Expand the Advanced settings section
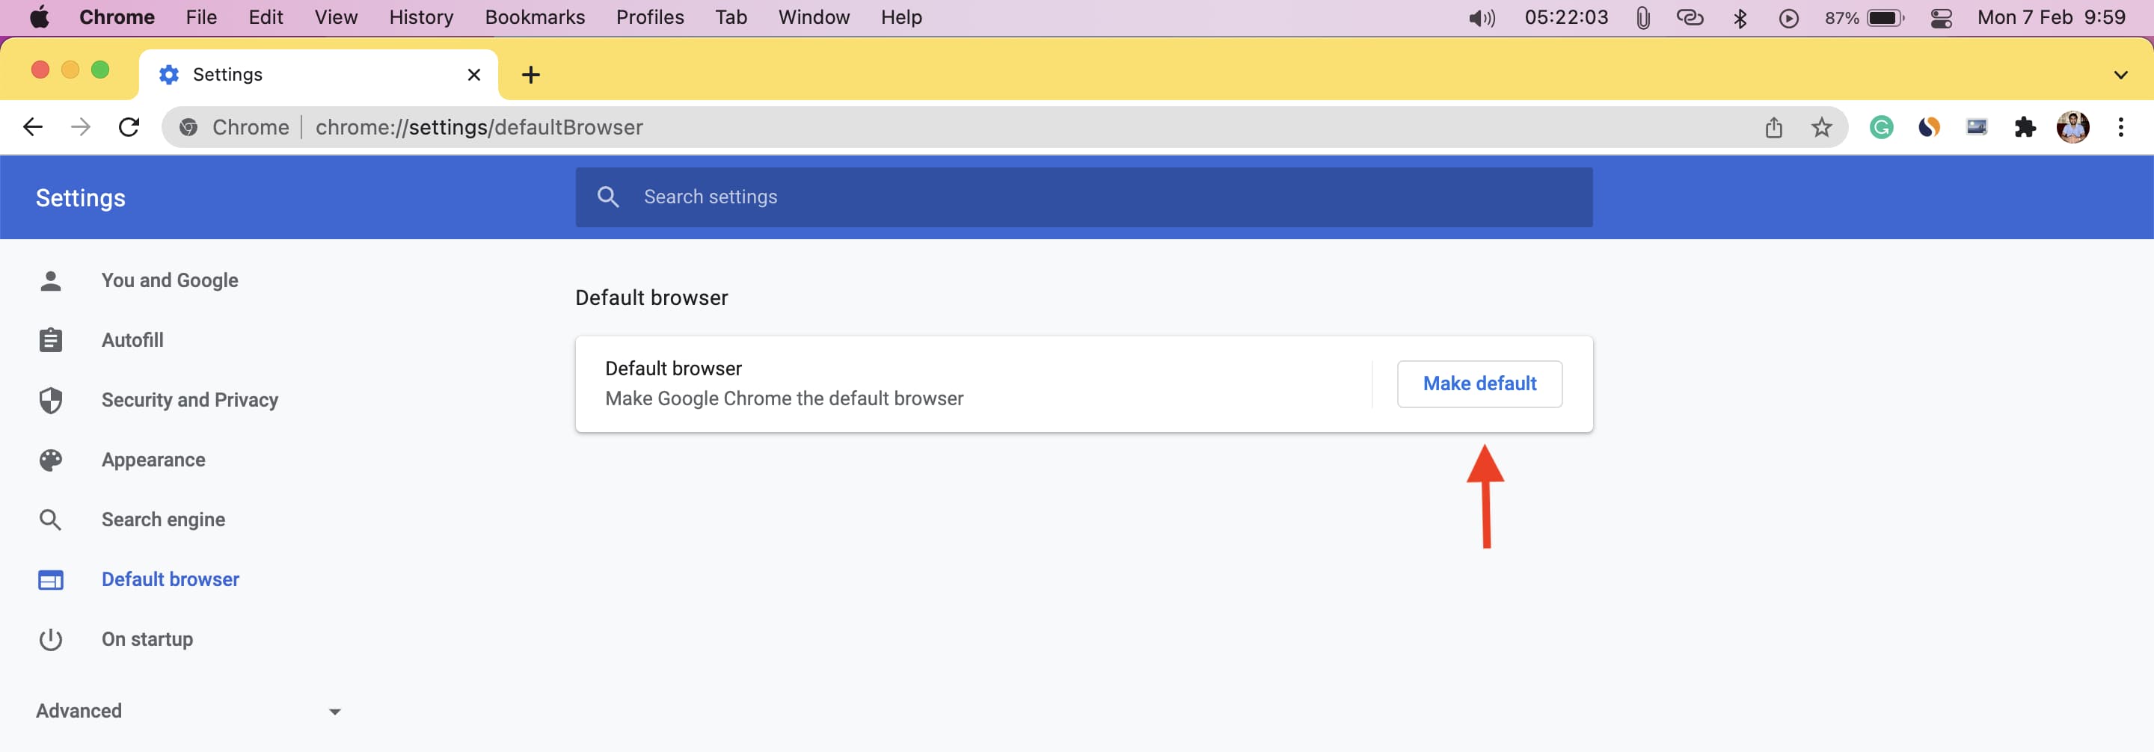The width and height of the screenshot is (2154, 752). coord(188,710)
